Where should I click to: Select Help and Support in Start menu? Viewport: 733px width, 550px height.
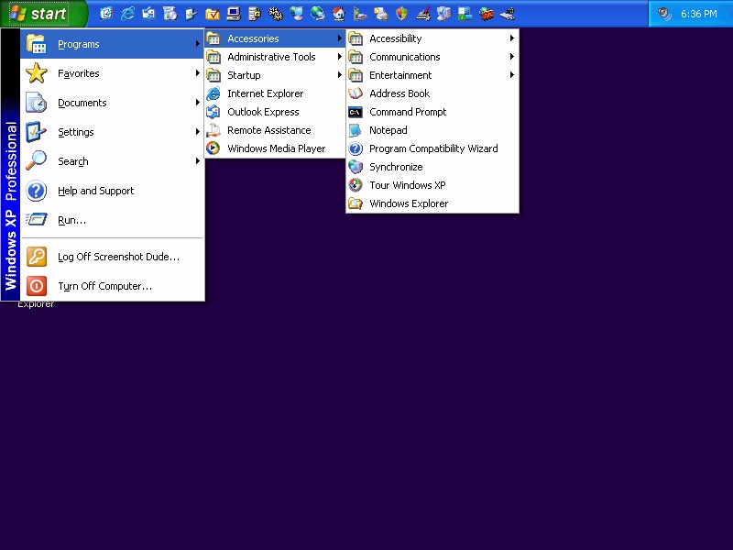pyautogui.click(x=95, y=191)
